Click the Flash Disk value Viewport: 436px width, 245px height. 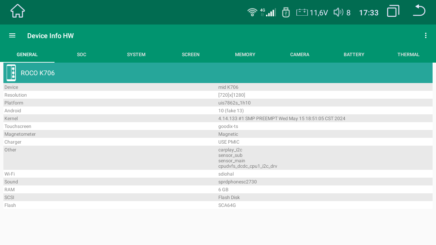[229, 197]
